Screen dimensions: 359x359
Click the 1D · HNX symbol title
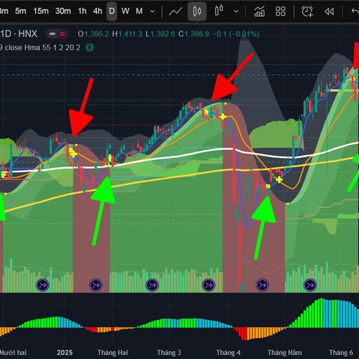[x=19, y=34]
